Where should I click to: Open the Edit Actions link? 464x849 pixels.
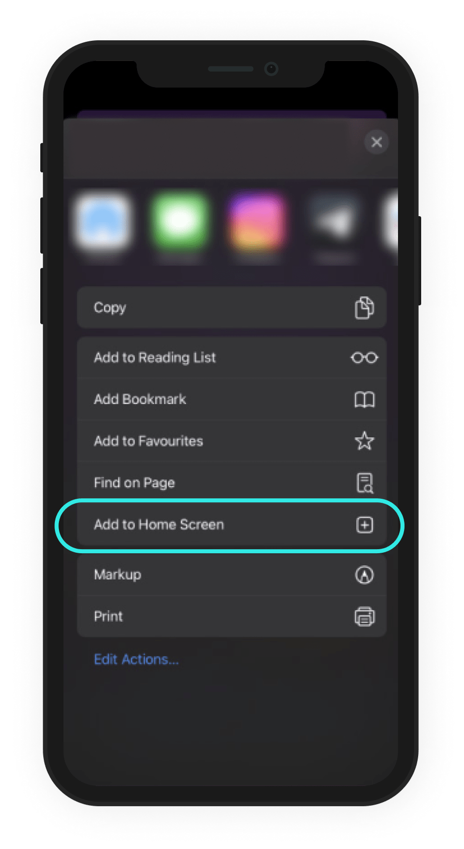pos(137,660)
